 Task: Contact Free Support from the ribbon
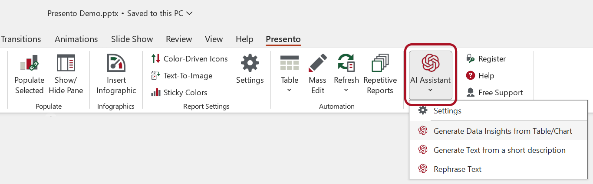coord(494,93)
